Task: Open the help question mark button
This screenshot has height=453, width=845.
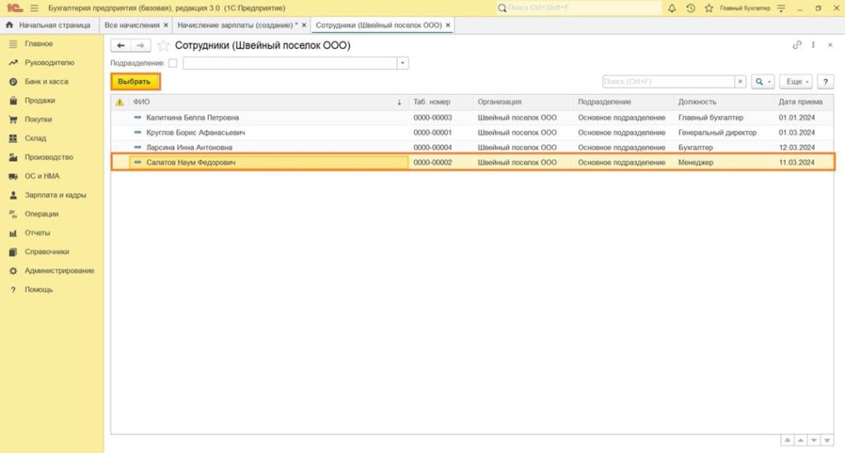Action: click(x=825, y=82)
